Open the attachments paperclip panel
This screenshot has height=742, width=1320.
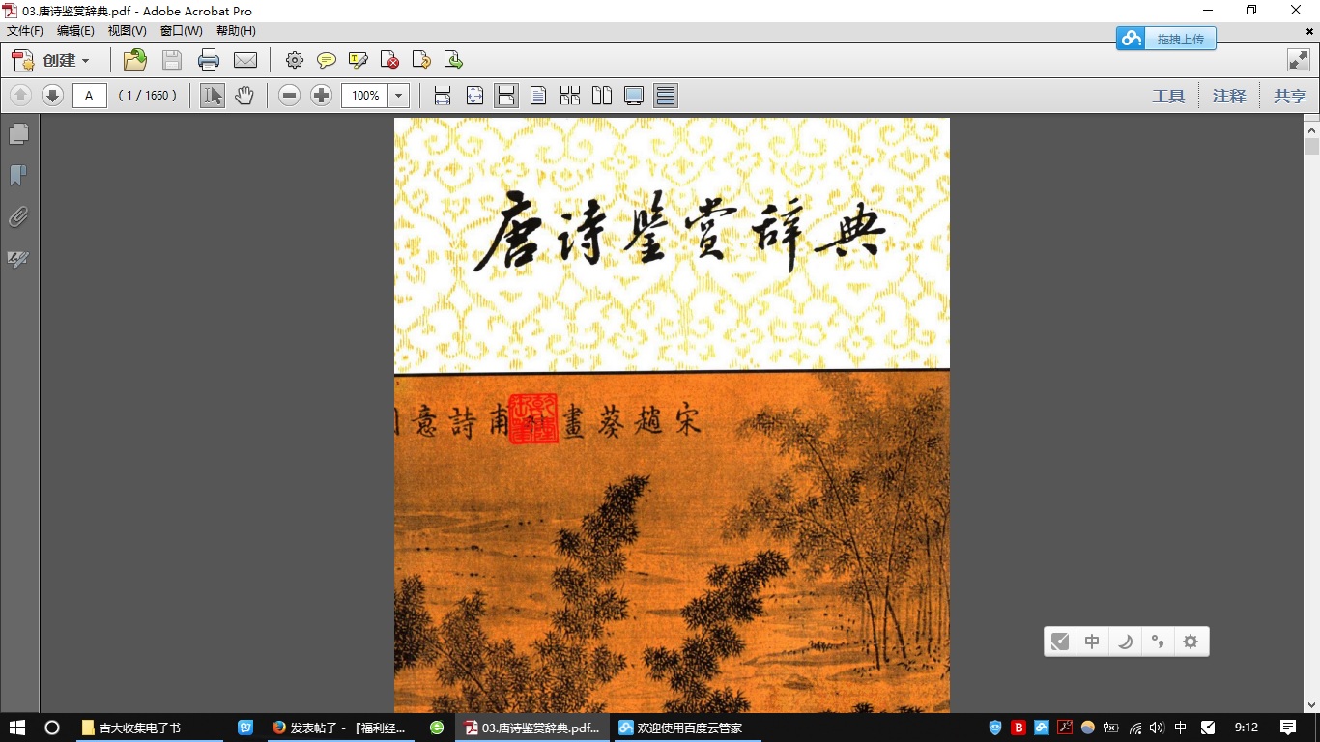click(18, 217)
